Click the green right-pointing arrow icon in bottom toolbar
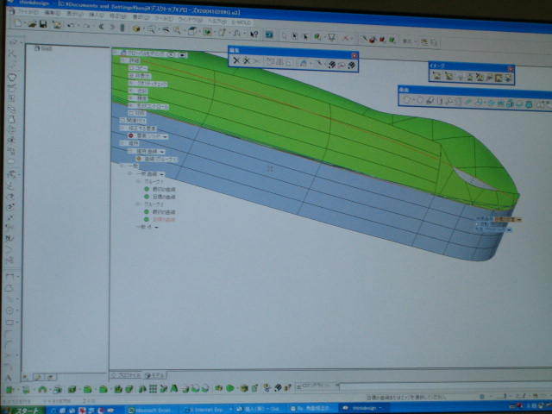This screenshot has width=552, height=414. pos(230,388)
